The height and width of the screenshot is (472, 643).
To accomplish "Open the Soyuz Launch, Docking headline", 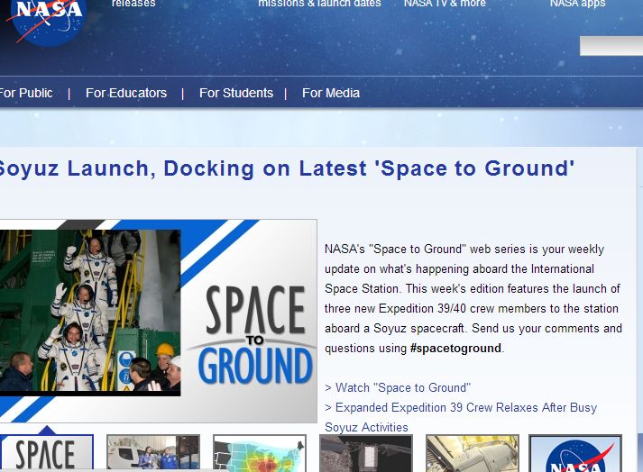I will pyautogui.click(x=286, y=168).
